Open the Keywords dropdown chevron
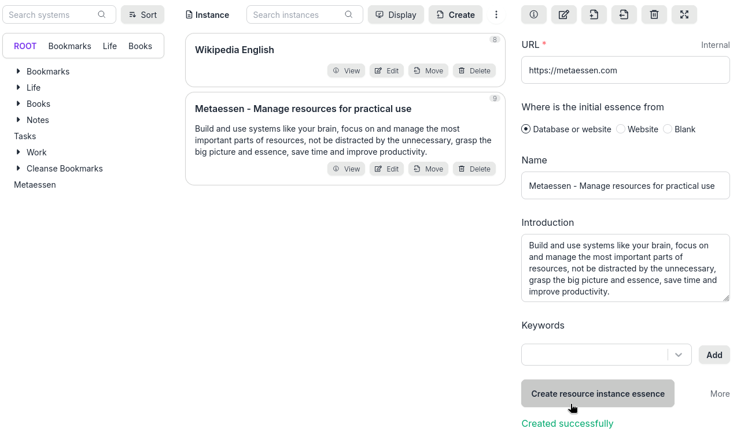Image resolution: width=737 pixels, height=432 pixels. (x=679, y=355)
